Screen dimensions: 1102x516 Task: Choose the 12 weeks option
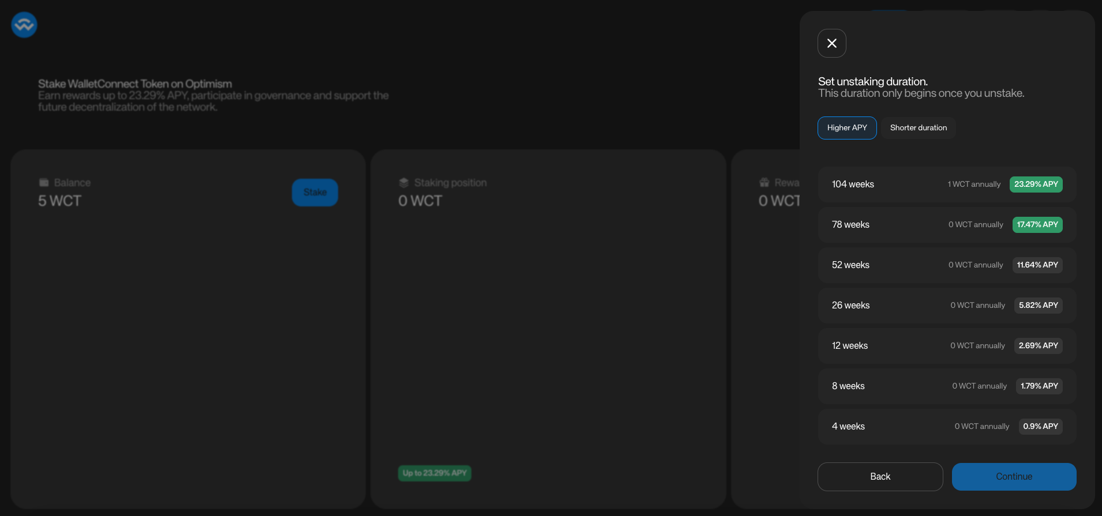tap(947, 346)
